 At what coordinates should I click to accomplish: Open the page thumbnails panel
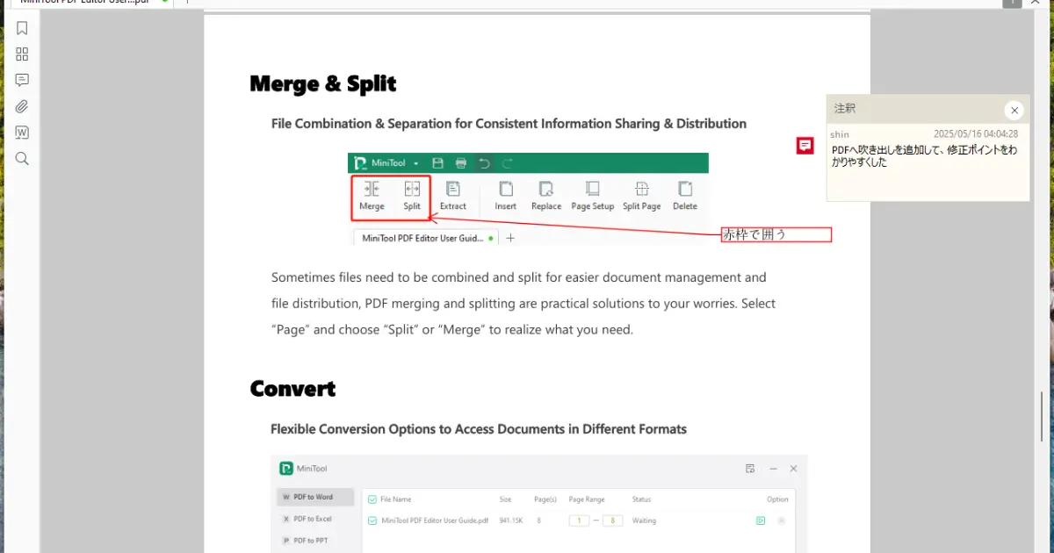click(x=22, y=54)
